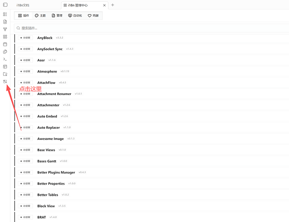Select the Block View plugin name
Image resolution: width=289 pixels, height=222 pixels.
coord(46,206)
